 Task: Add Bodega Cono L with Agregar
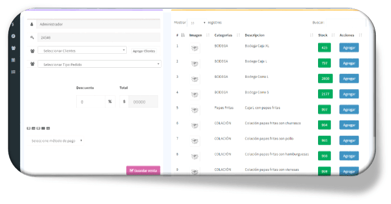point(349,78)
